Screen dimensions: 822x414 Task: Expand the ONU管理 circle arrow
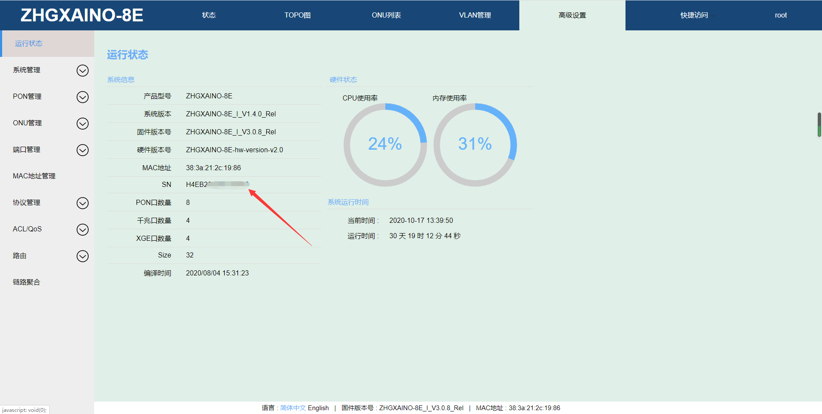click(82, 124)
